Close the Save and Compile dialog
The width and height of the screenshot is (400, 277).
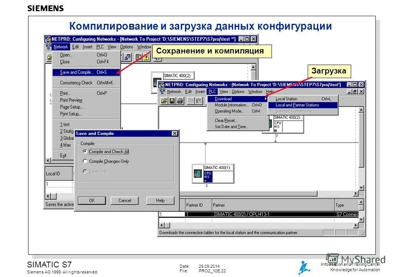pos(175,133)
